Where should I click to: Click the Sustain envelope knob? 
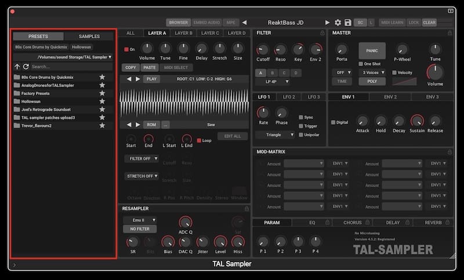point(417,121)
